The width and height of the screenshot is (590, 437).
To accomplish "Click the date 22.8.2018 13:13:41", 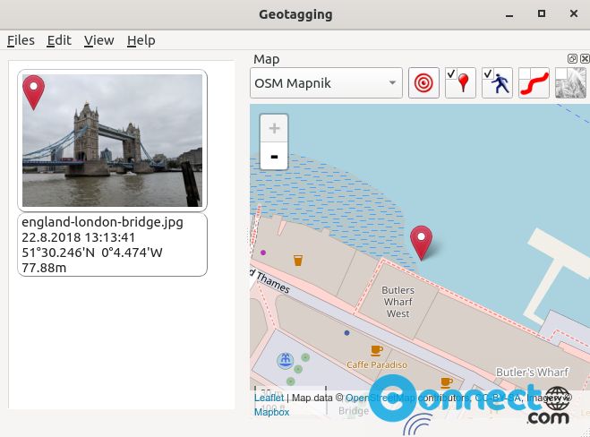I will pyautogui.click(x=78, y=237).
